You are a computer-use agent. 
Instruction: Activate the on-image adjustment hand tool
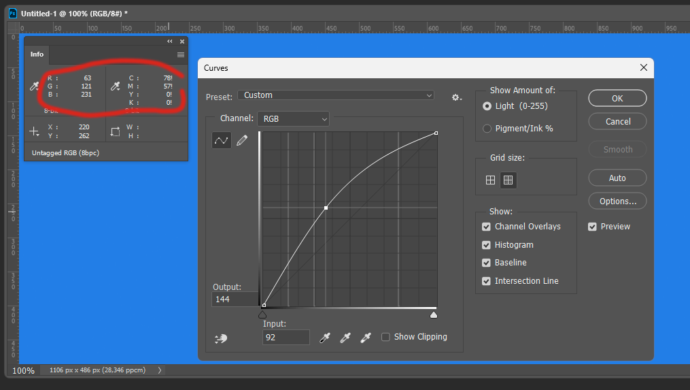[221, 338]
